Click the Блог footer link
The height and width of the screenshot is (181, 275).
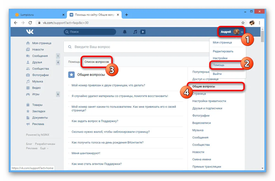tap(29, 144)
